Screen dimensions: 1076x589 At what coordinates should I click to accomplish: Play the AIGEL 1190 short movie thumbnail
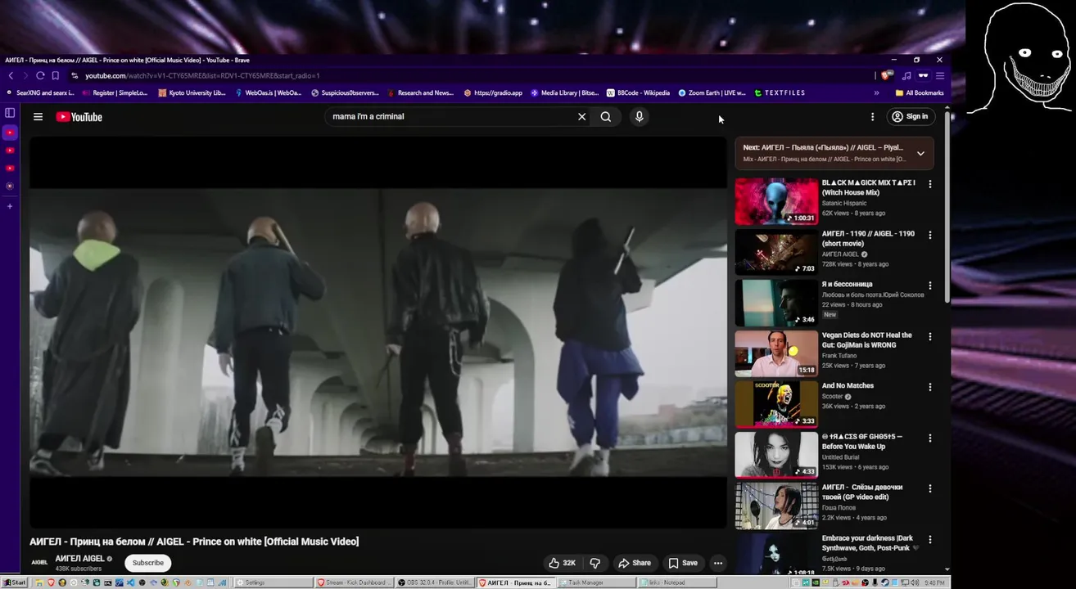pos(775,251)
